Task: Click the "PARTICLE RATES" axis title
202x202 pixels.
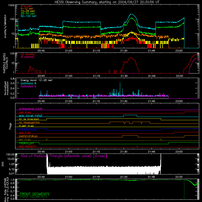Action: click(x=4, y=63)
